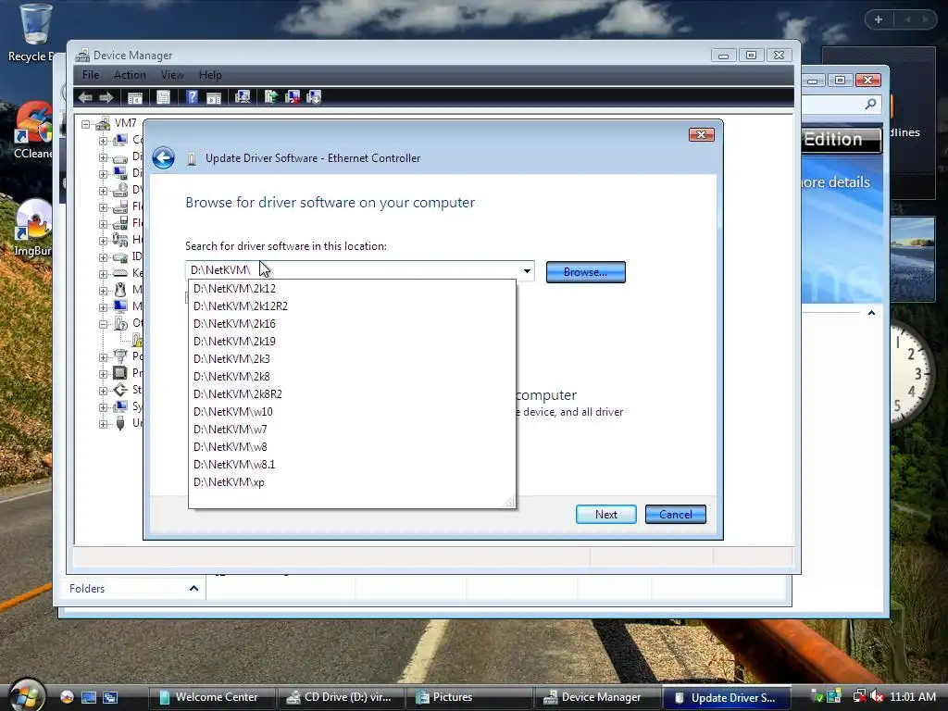Toggle the action pane toolbar icon

[214, 97]
